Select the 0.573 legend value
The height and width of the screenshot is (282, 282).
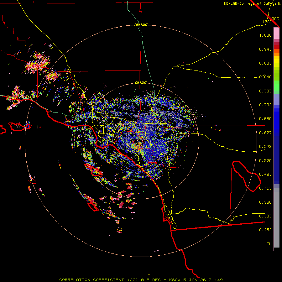pos(265,147)
